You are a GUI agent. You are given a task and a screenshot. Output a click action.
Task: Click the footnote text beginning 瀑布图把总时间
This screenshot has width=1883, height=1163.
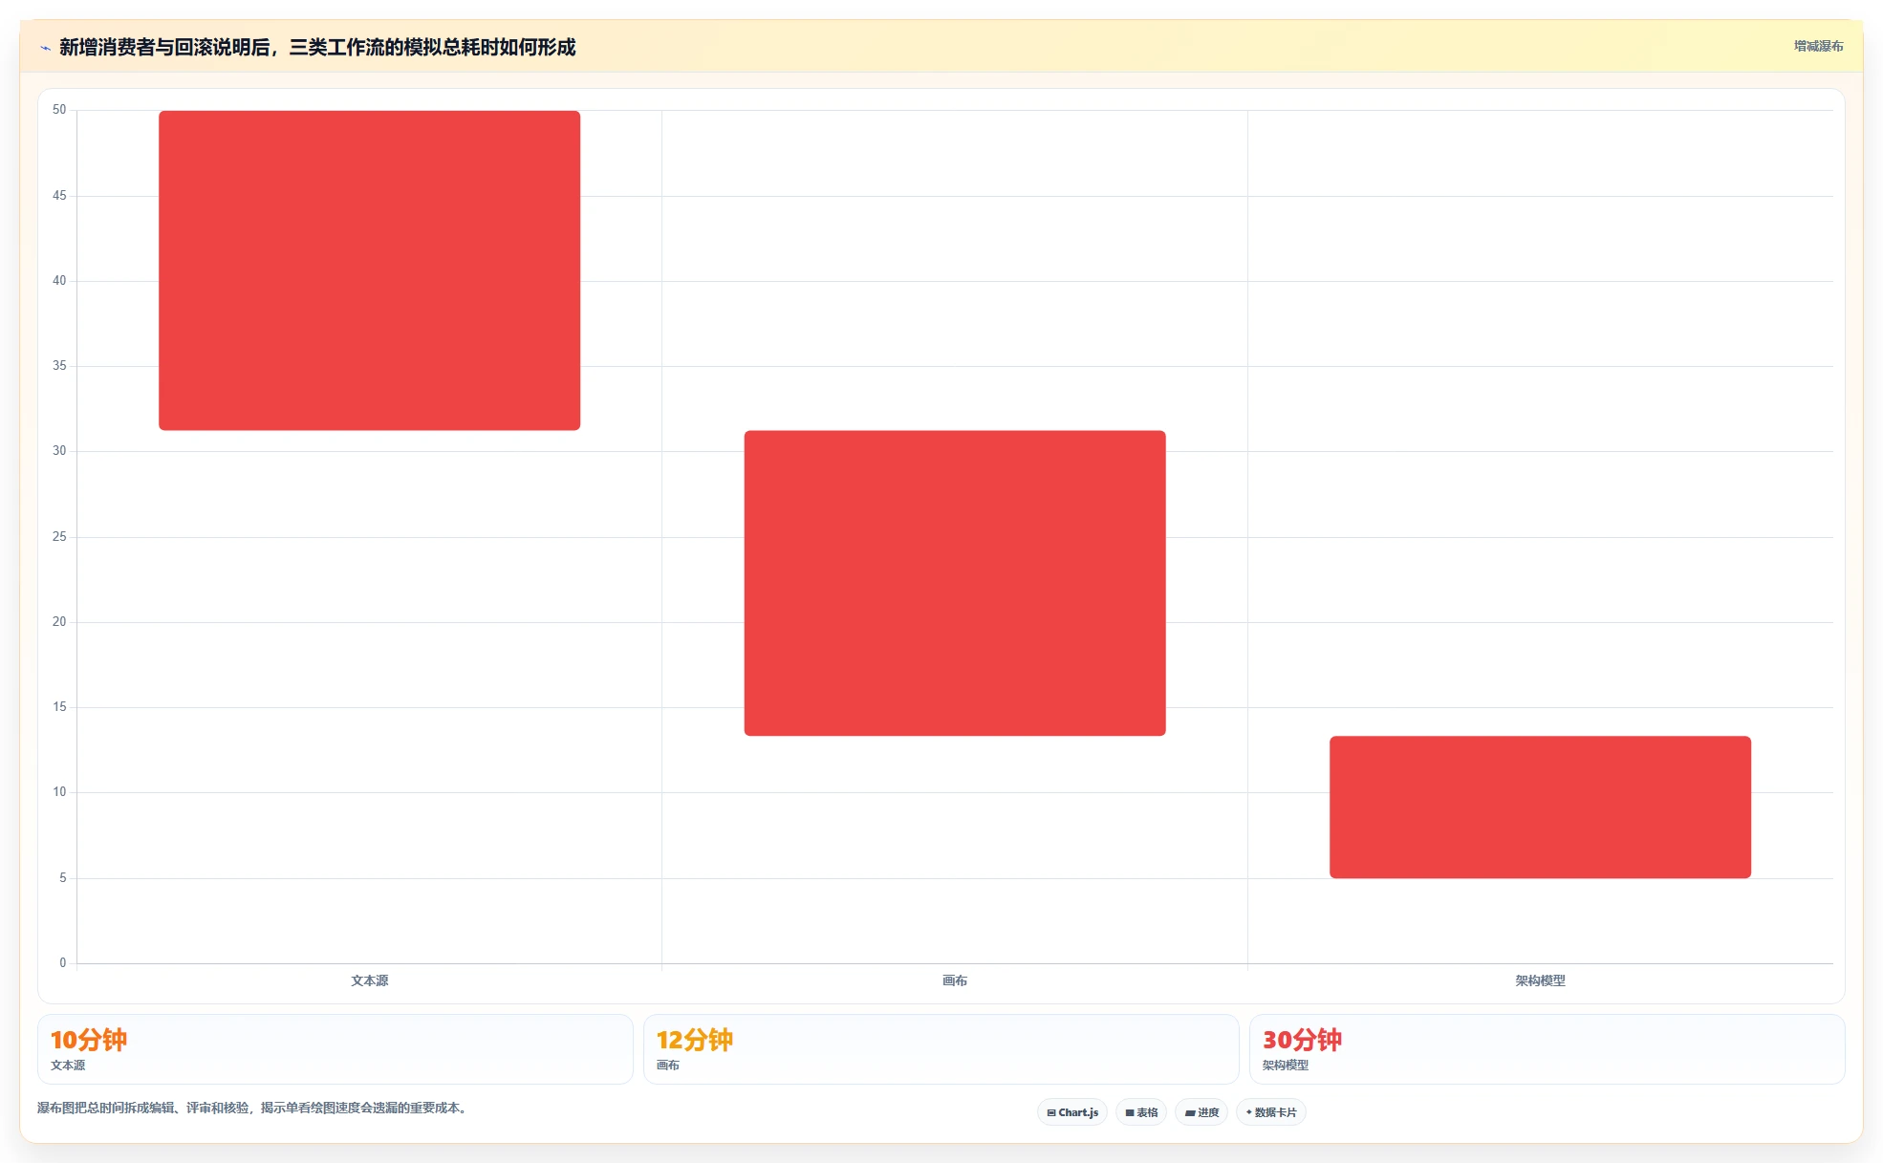coord(252,1109)
